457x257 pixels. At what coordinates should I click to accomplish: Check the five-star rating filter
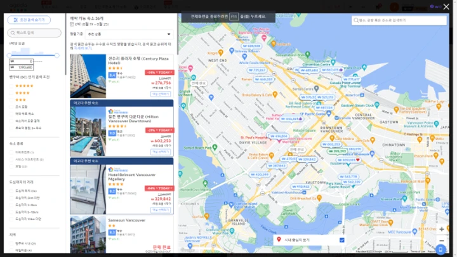(x=11, y=86)
